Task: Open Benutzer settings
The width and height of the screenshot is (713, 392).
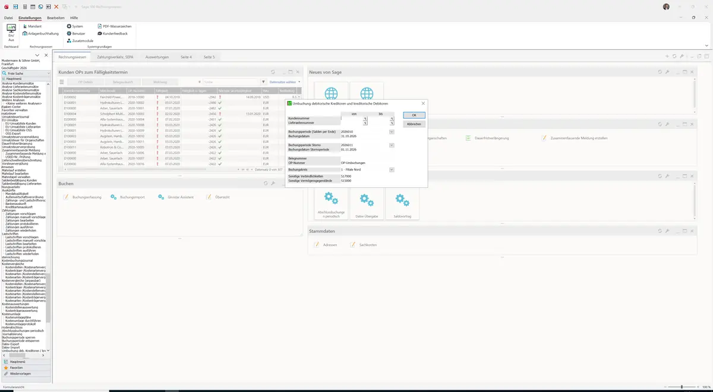Action: pyautogui.click(x=75, y=33)
